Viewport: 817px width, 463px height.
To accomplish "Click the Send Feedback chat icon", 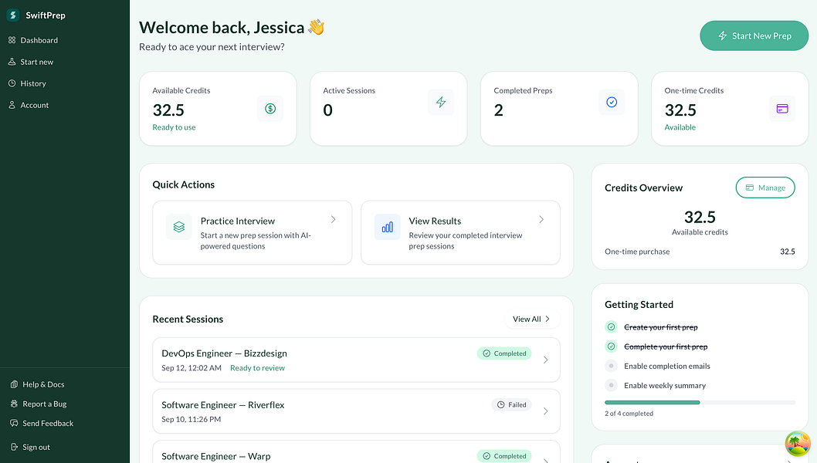I will click(x=14, y=423).
